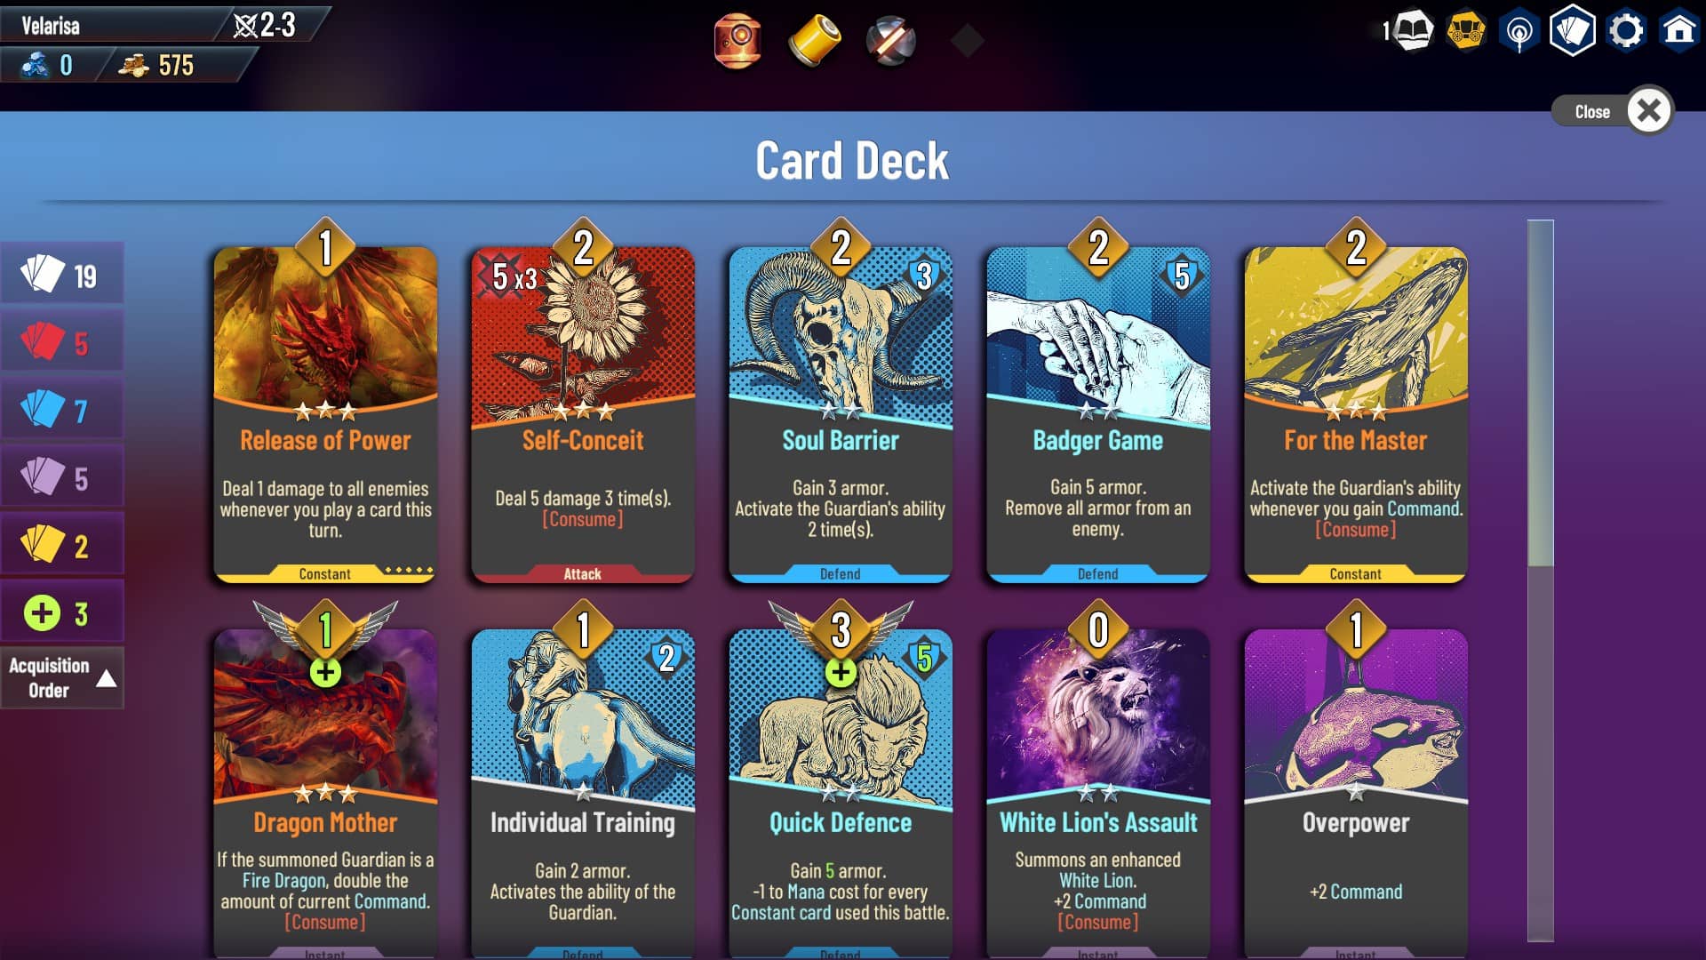
Task: Open the settings gear icon
Action: pyautogui.click(x=1626, y=32)
